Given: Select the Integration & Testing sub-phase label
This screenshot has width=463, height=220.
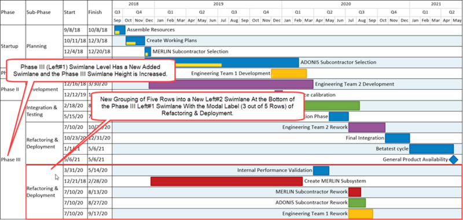Looking at the screenshot, I should [42, 111].
